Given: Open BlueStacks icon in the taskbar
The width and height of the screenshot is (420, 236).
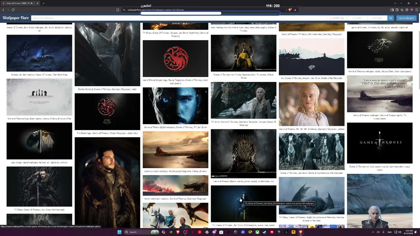Looking at the screenshot, I should click(250, 232).
